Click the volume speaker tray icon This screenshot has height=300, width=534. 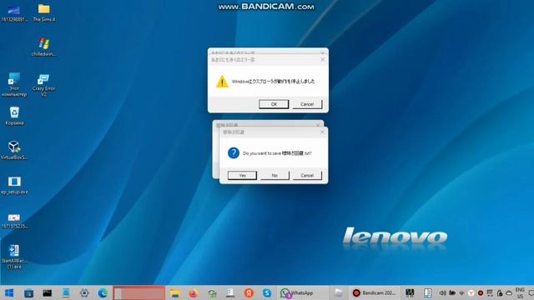442,292
